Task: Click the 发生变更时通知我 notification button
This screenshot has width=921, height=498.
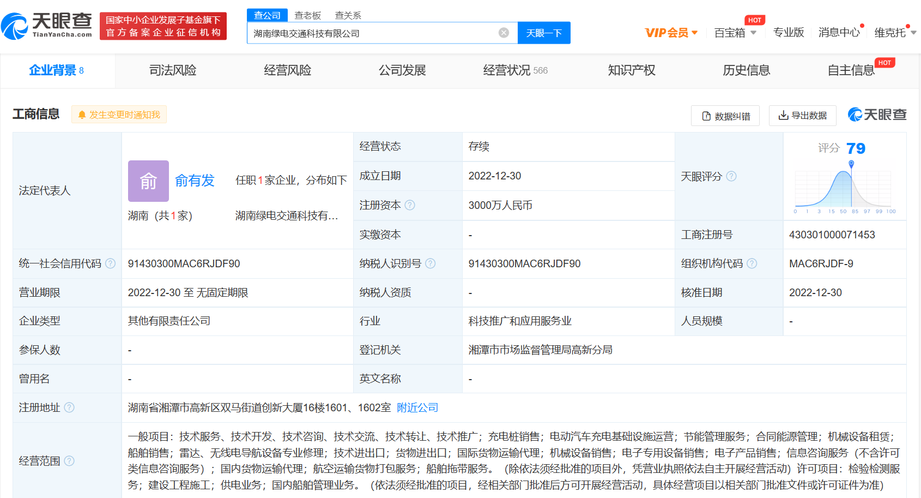Action: tap(119, 115)
